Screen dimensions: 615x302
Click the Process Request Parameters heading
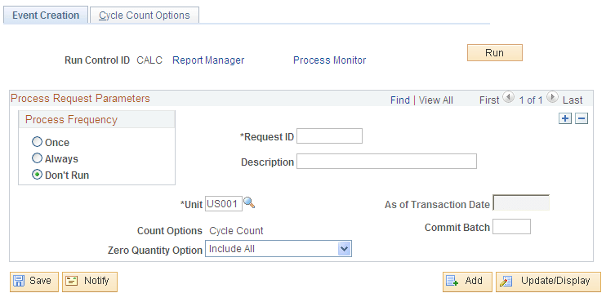coord(80,98)
